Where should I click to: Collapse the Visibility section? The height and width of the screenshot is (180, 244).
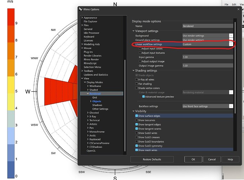tap(133, 111)
